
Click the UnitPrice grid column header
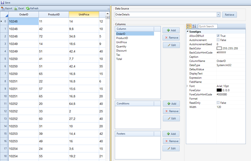click(x=84, y=14)
